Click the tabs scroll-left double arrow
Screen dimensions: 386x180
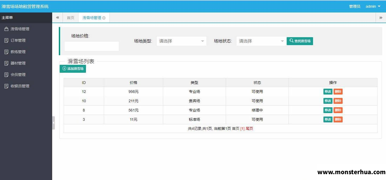[x=57, y=18]
